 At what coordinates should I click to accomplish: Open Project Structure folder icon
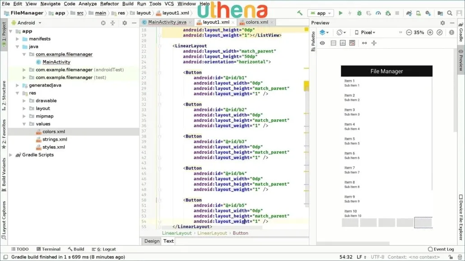(440, 13)
